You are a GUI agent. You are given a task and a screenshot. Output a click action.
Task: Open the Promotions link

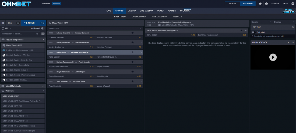click(46, 3)
